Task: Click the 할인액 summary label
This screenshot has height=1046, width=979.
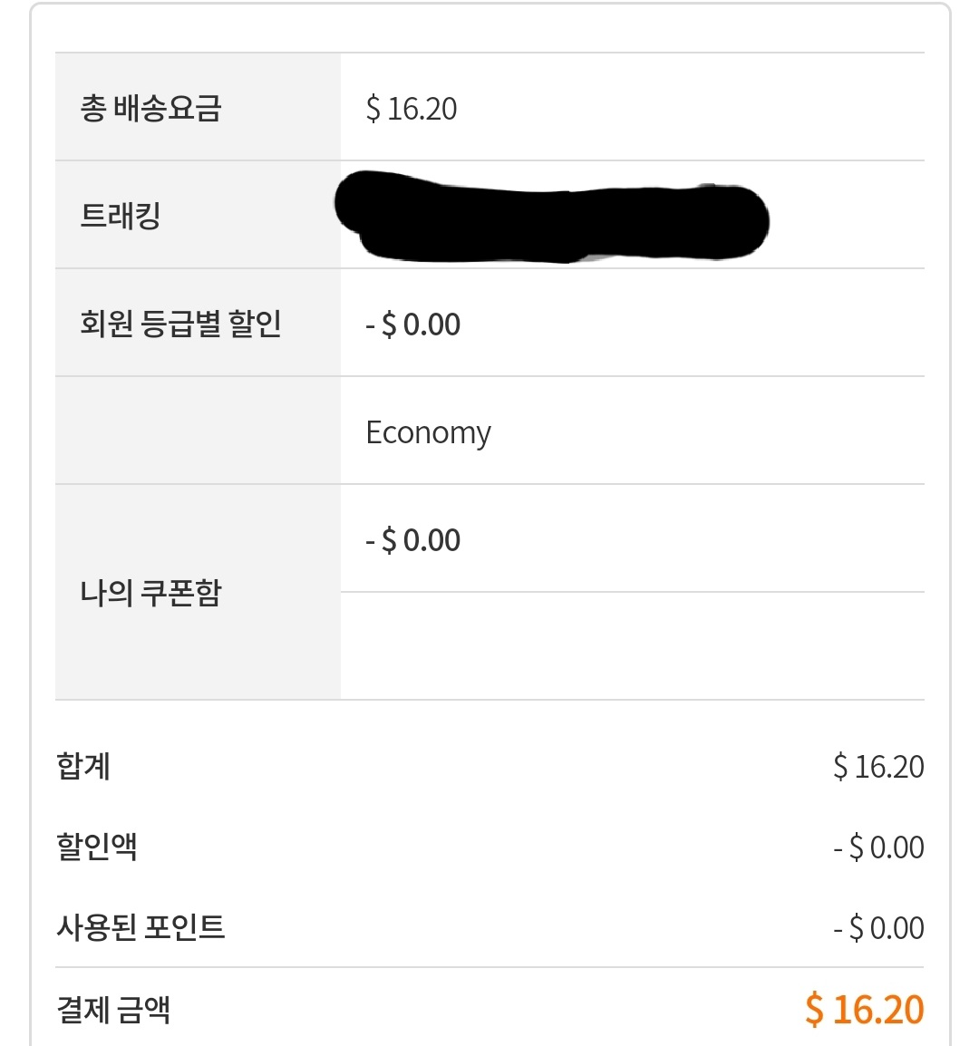Action: 97,847
